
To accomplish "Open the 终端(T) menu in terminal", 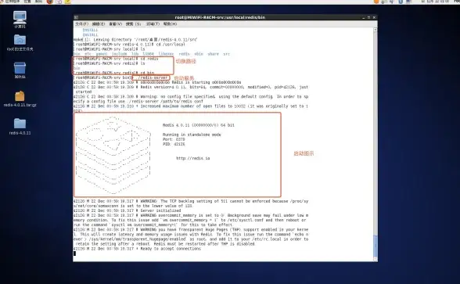I will [153, 23].
